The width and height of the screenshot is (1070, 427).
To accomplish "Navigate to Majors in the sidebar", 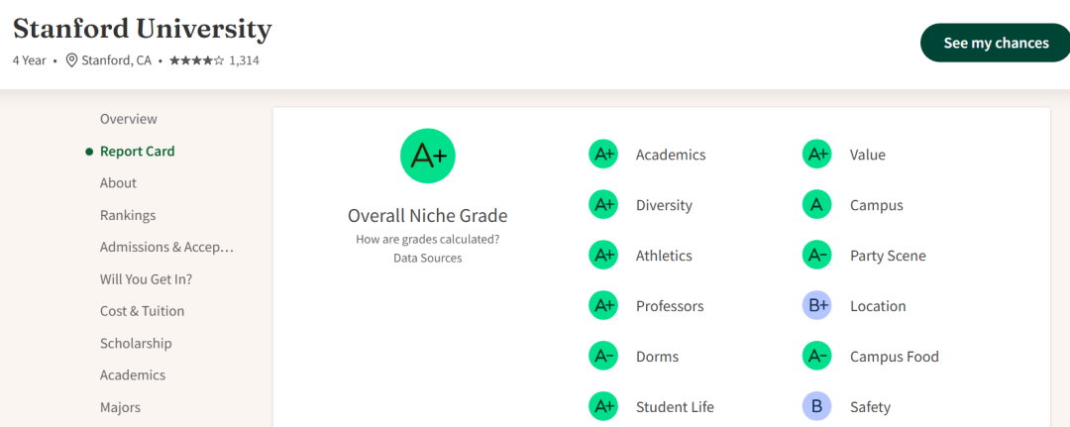I will pos(120,407).
